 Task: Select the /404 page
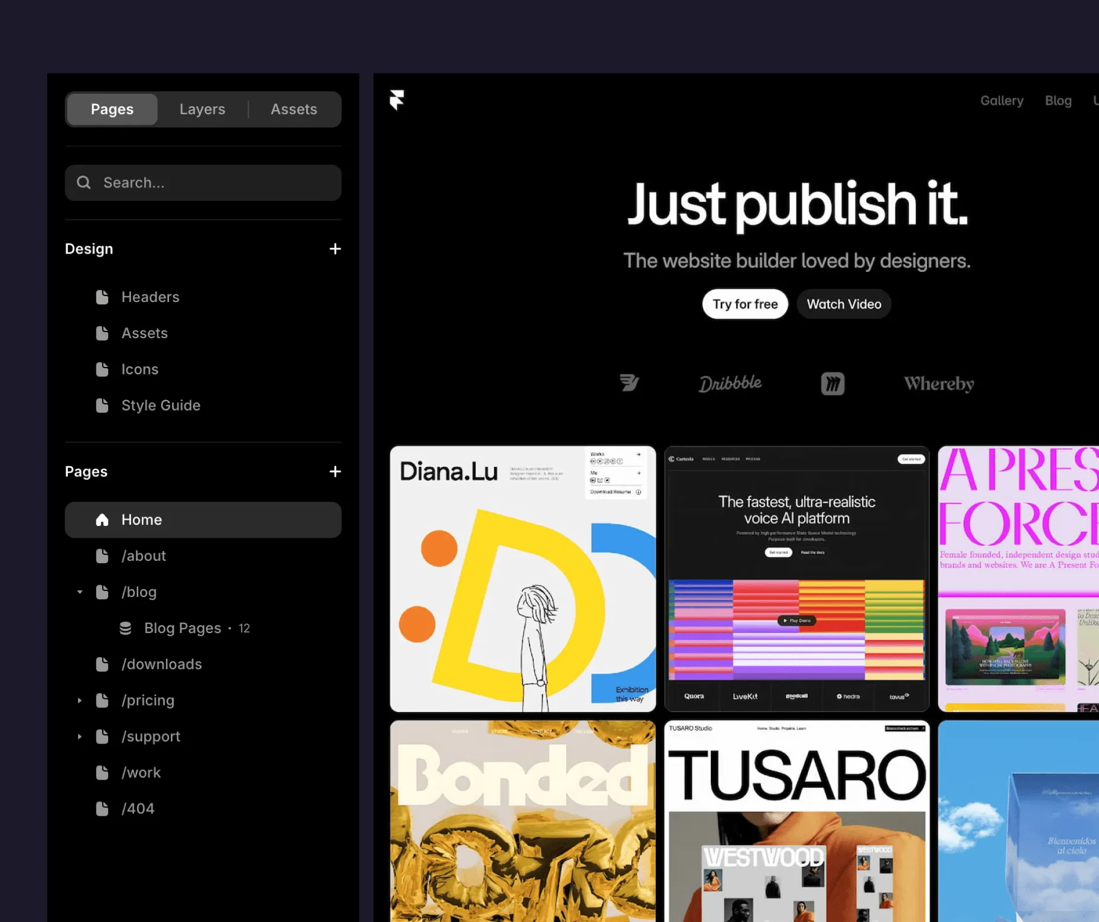203,809
